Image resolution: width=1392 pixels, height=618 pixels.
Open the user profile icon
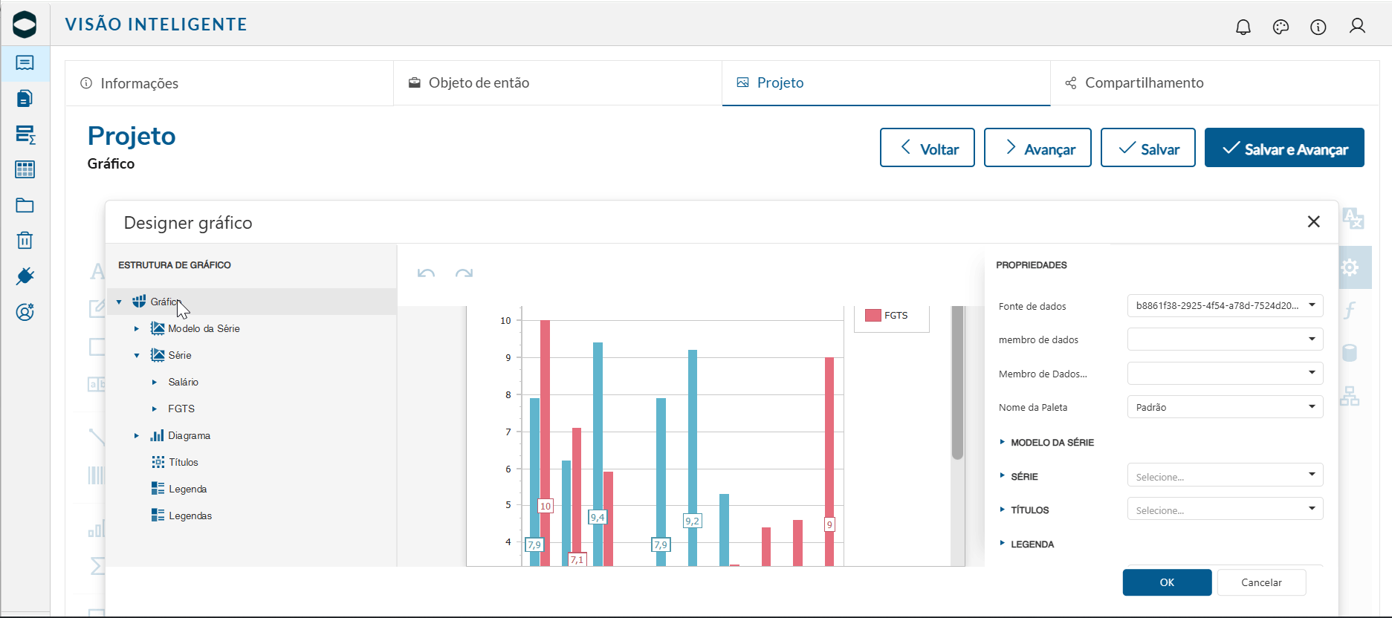[x=1357, y=26]
